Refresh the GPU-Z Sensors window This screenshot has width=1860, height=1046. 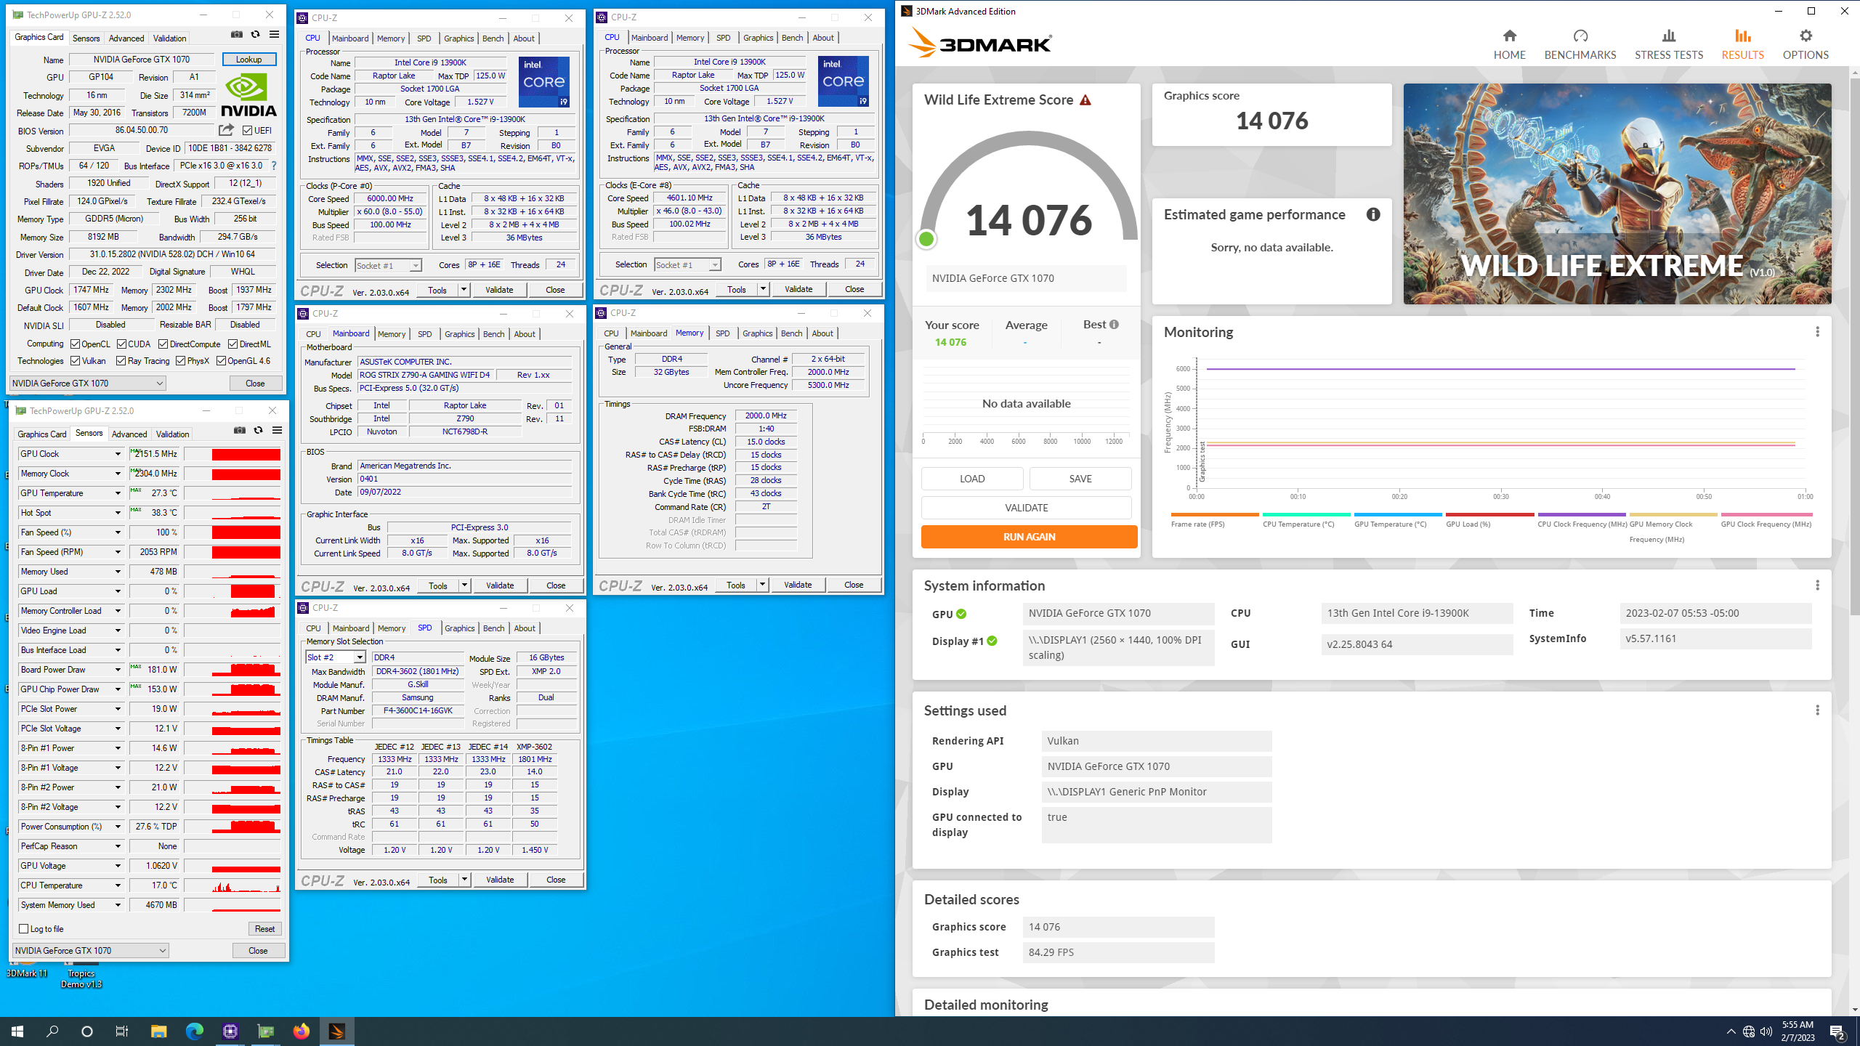(x=258, y=430)
